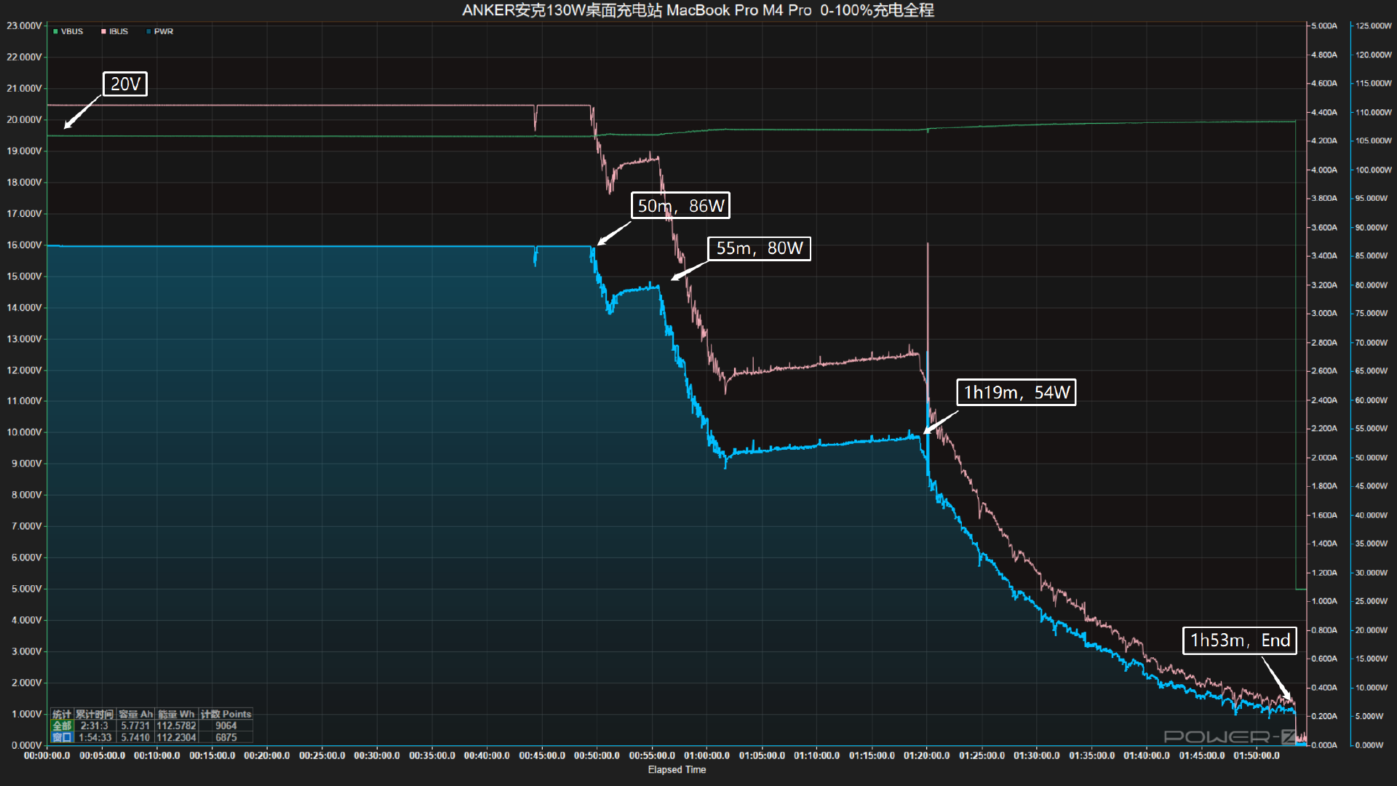
Task: Toggle the IBUS legend entry
Action: coord(114,31)
